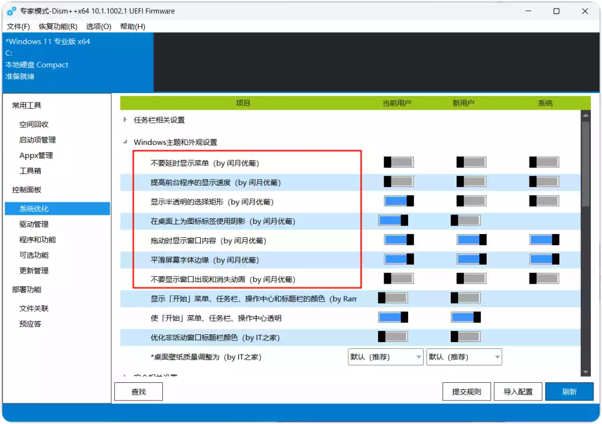Open 工具箱 in the sidebar

30,170
